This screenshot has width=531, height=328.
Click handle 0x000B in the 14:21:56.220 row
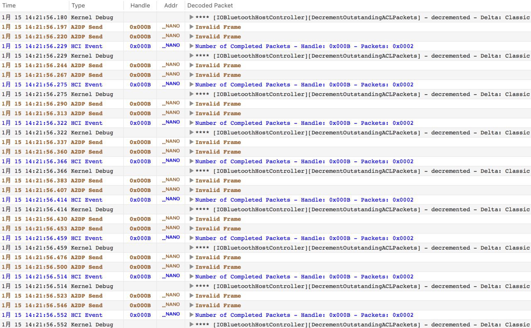(140, 36)
